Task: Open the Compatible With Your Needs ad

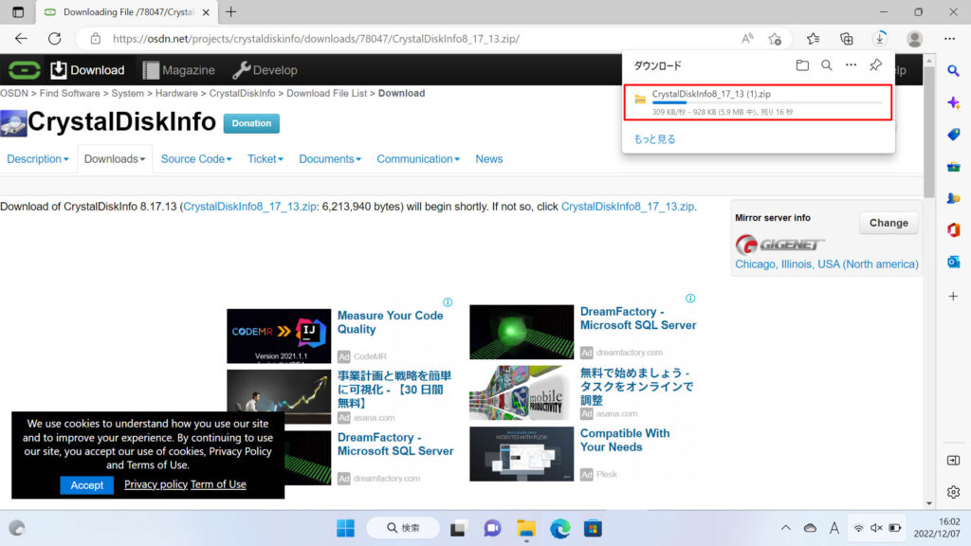Action: click(x=625, y=440)
